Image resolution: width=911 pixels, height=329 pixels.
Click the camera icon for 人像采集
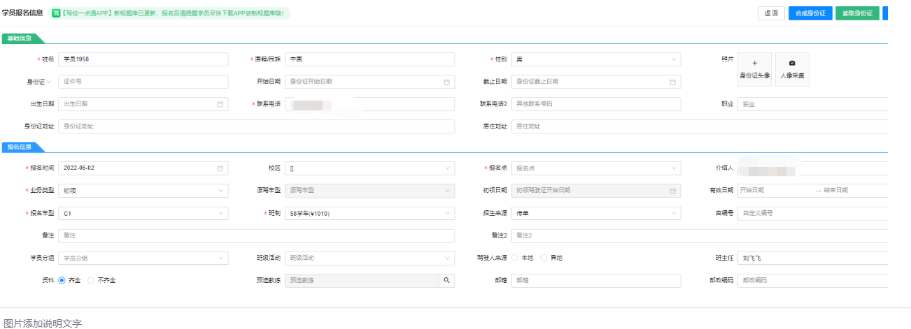792,64
